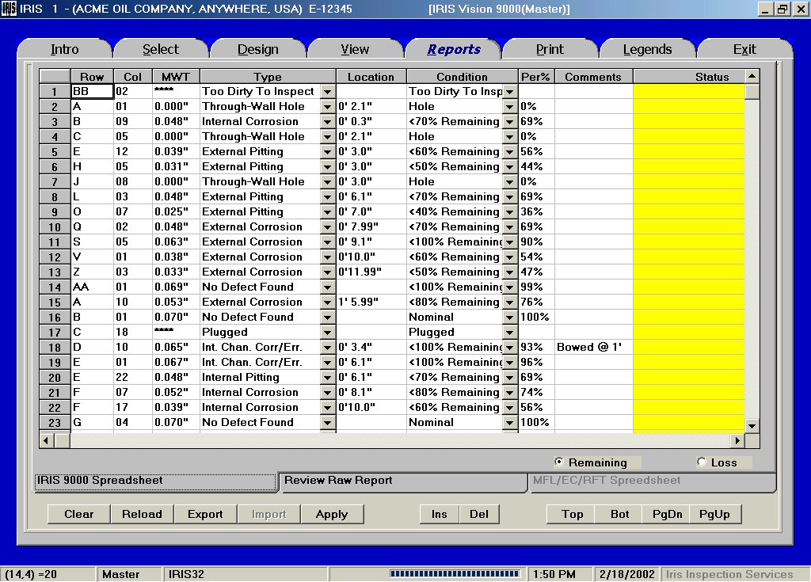Click the IRIS32 status bar entry
This screenshot has width=811, height=582.
tap(246, 574)
